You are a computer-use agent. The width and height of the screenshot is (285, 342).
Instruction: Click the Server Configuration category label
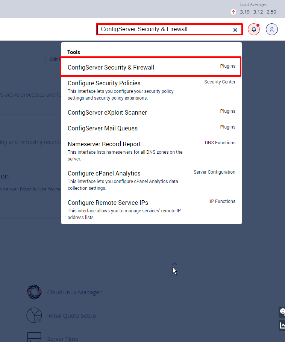(214, 172)
